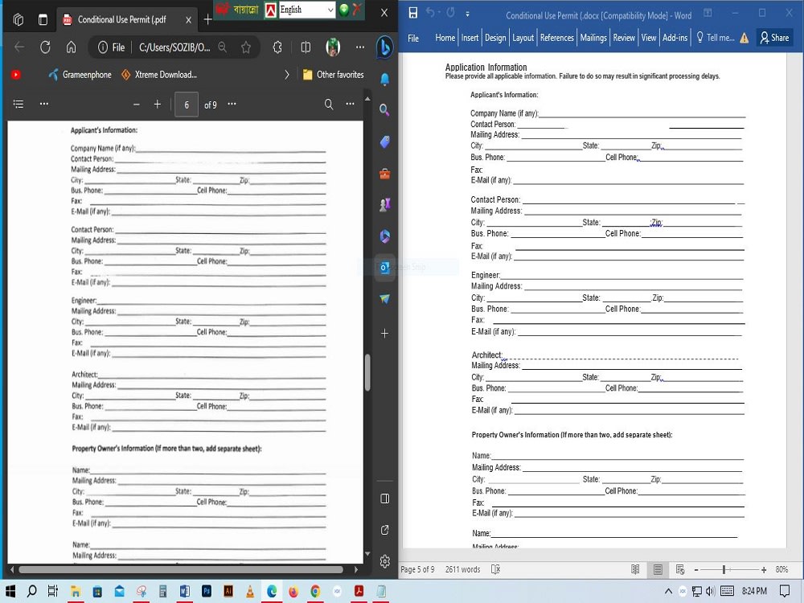Click 2611 words count in status bar
804x603 pixels.
coord(463,570)
